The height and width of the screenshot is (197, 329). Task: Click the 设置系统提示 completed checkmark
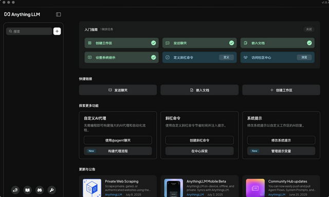tap(154, 57)
